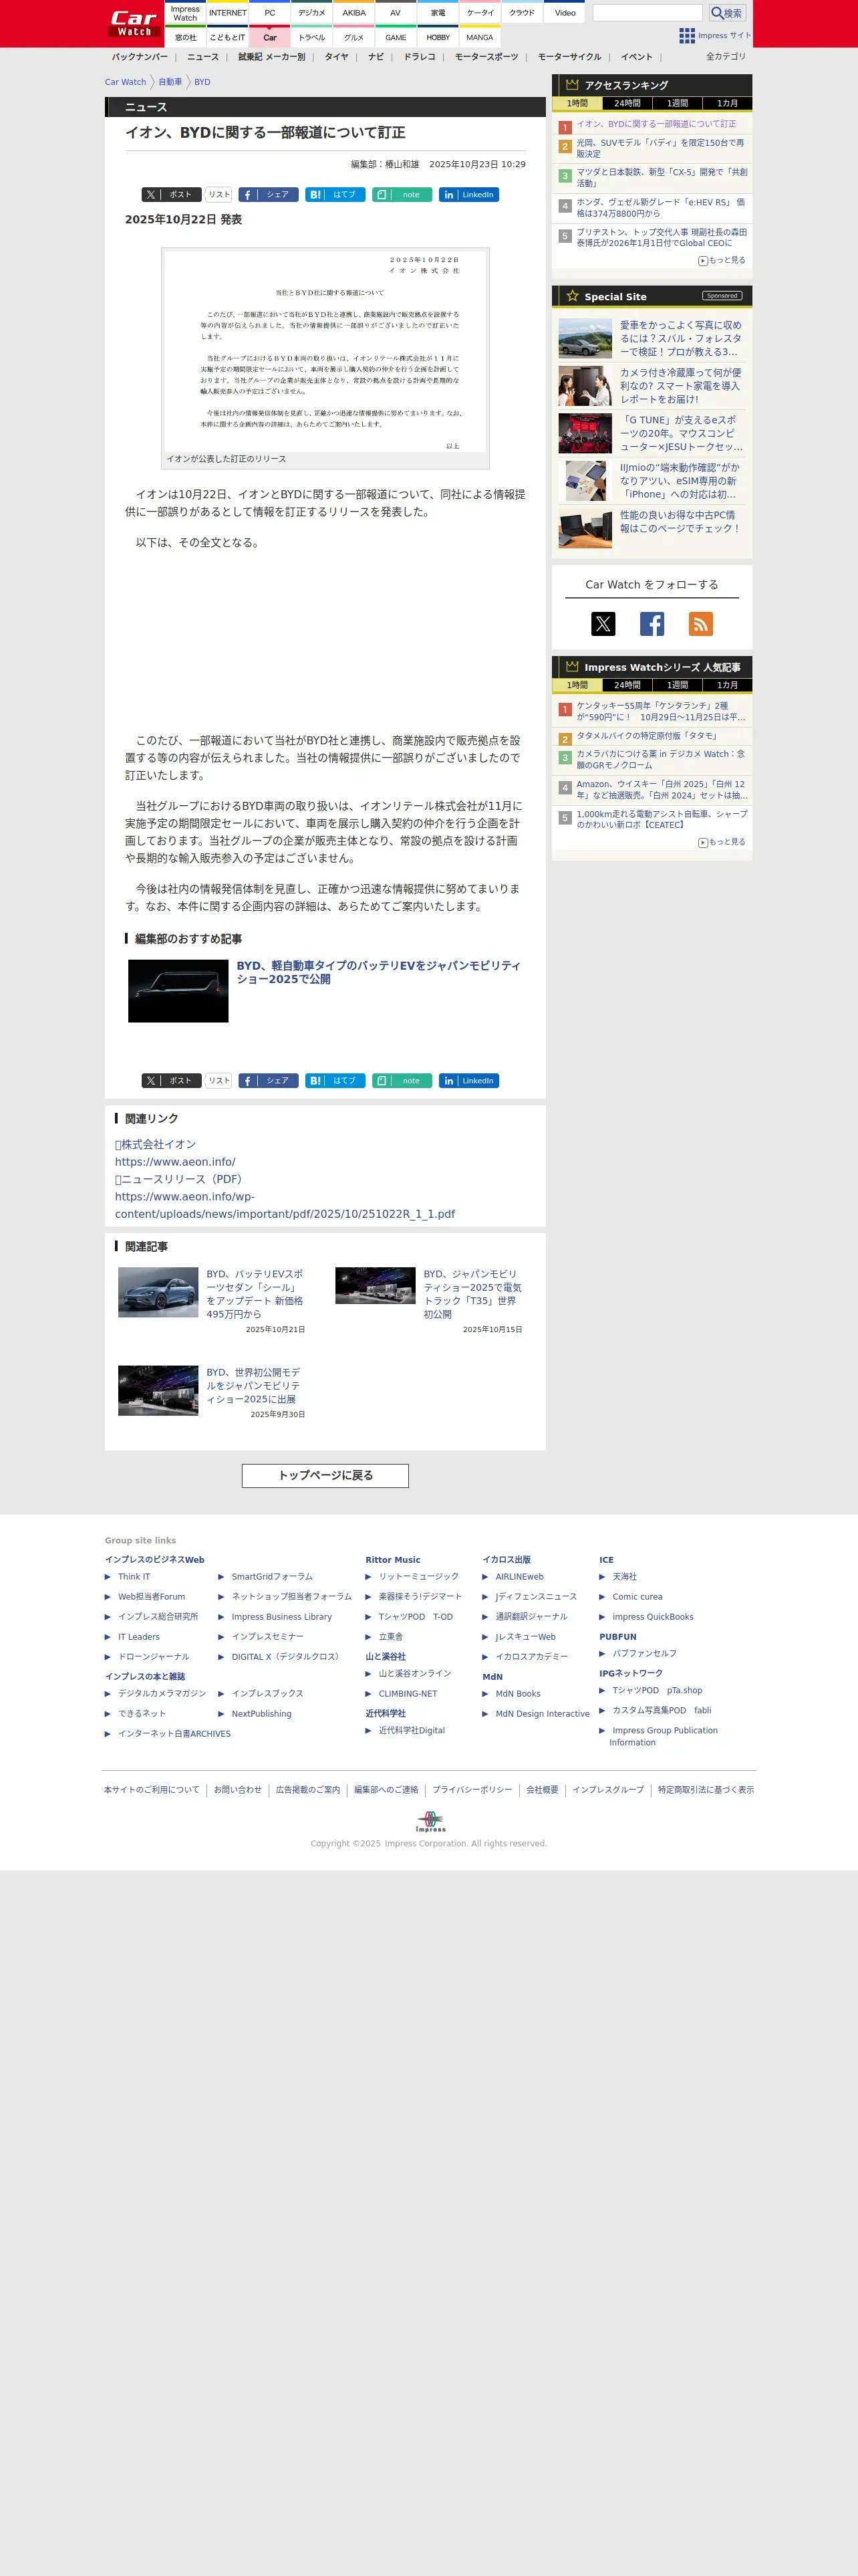
Task: Open G TUNE eスポーツ special site link
Action: tap(680, 433)
